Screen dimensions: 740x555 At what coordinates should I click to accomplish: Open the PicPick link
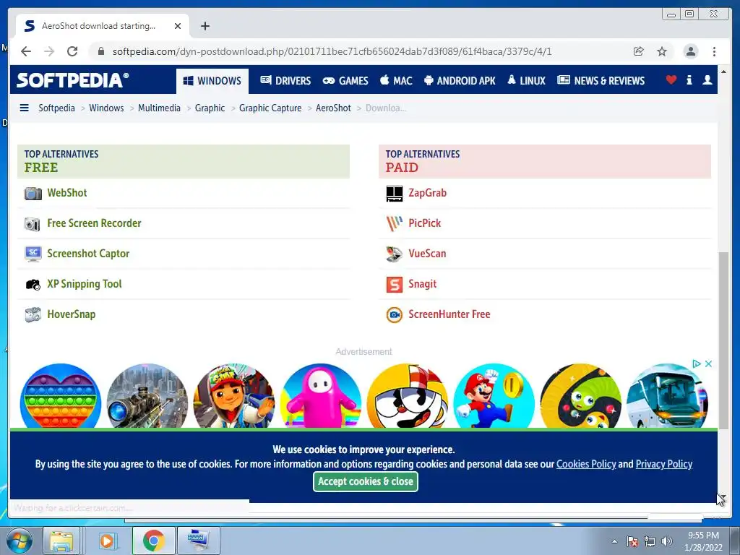point(424,223)
